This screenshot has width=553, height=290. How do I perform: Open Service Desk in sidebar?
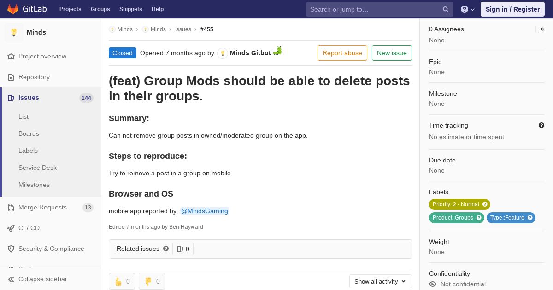tap(37, 168)
